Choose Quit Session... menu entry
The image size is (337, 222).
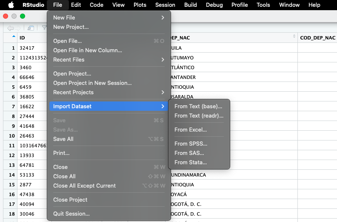[x=109, y=214]
